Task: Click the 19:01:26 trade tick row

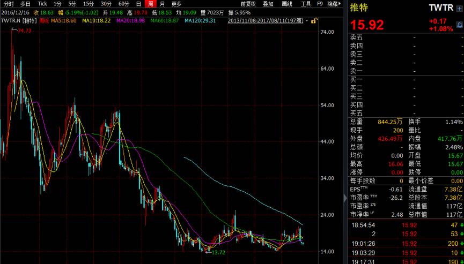Action: pos(406,244)
